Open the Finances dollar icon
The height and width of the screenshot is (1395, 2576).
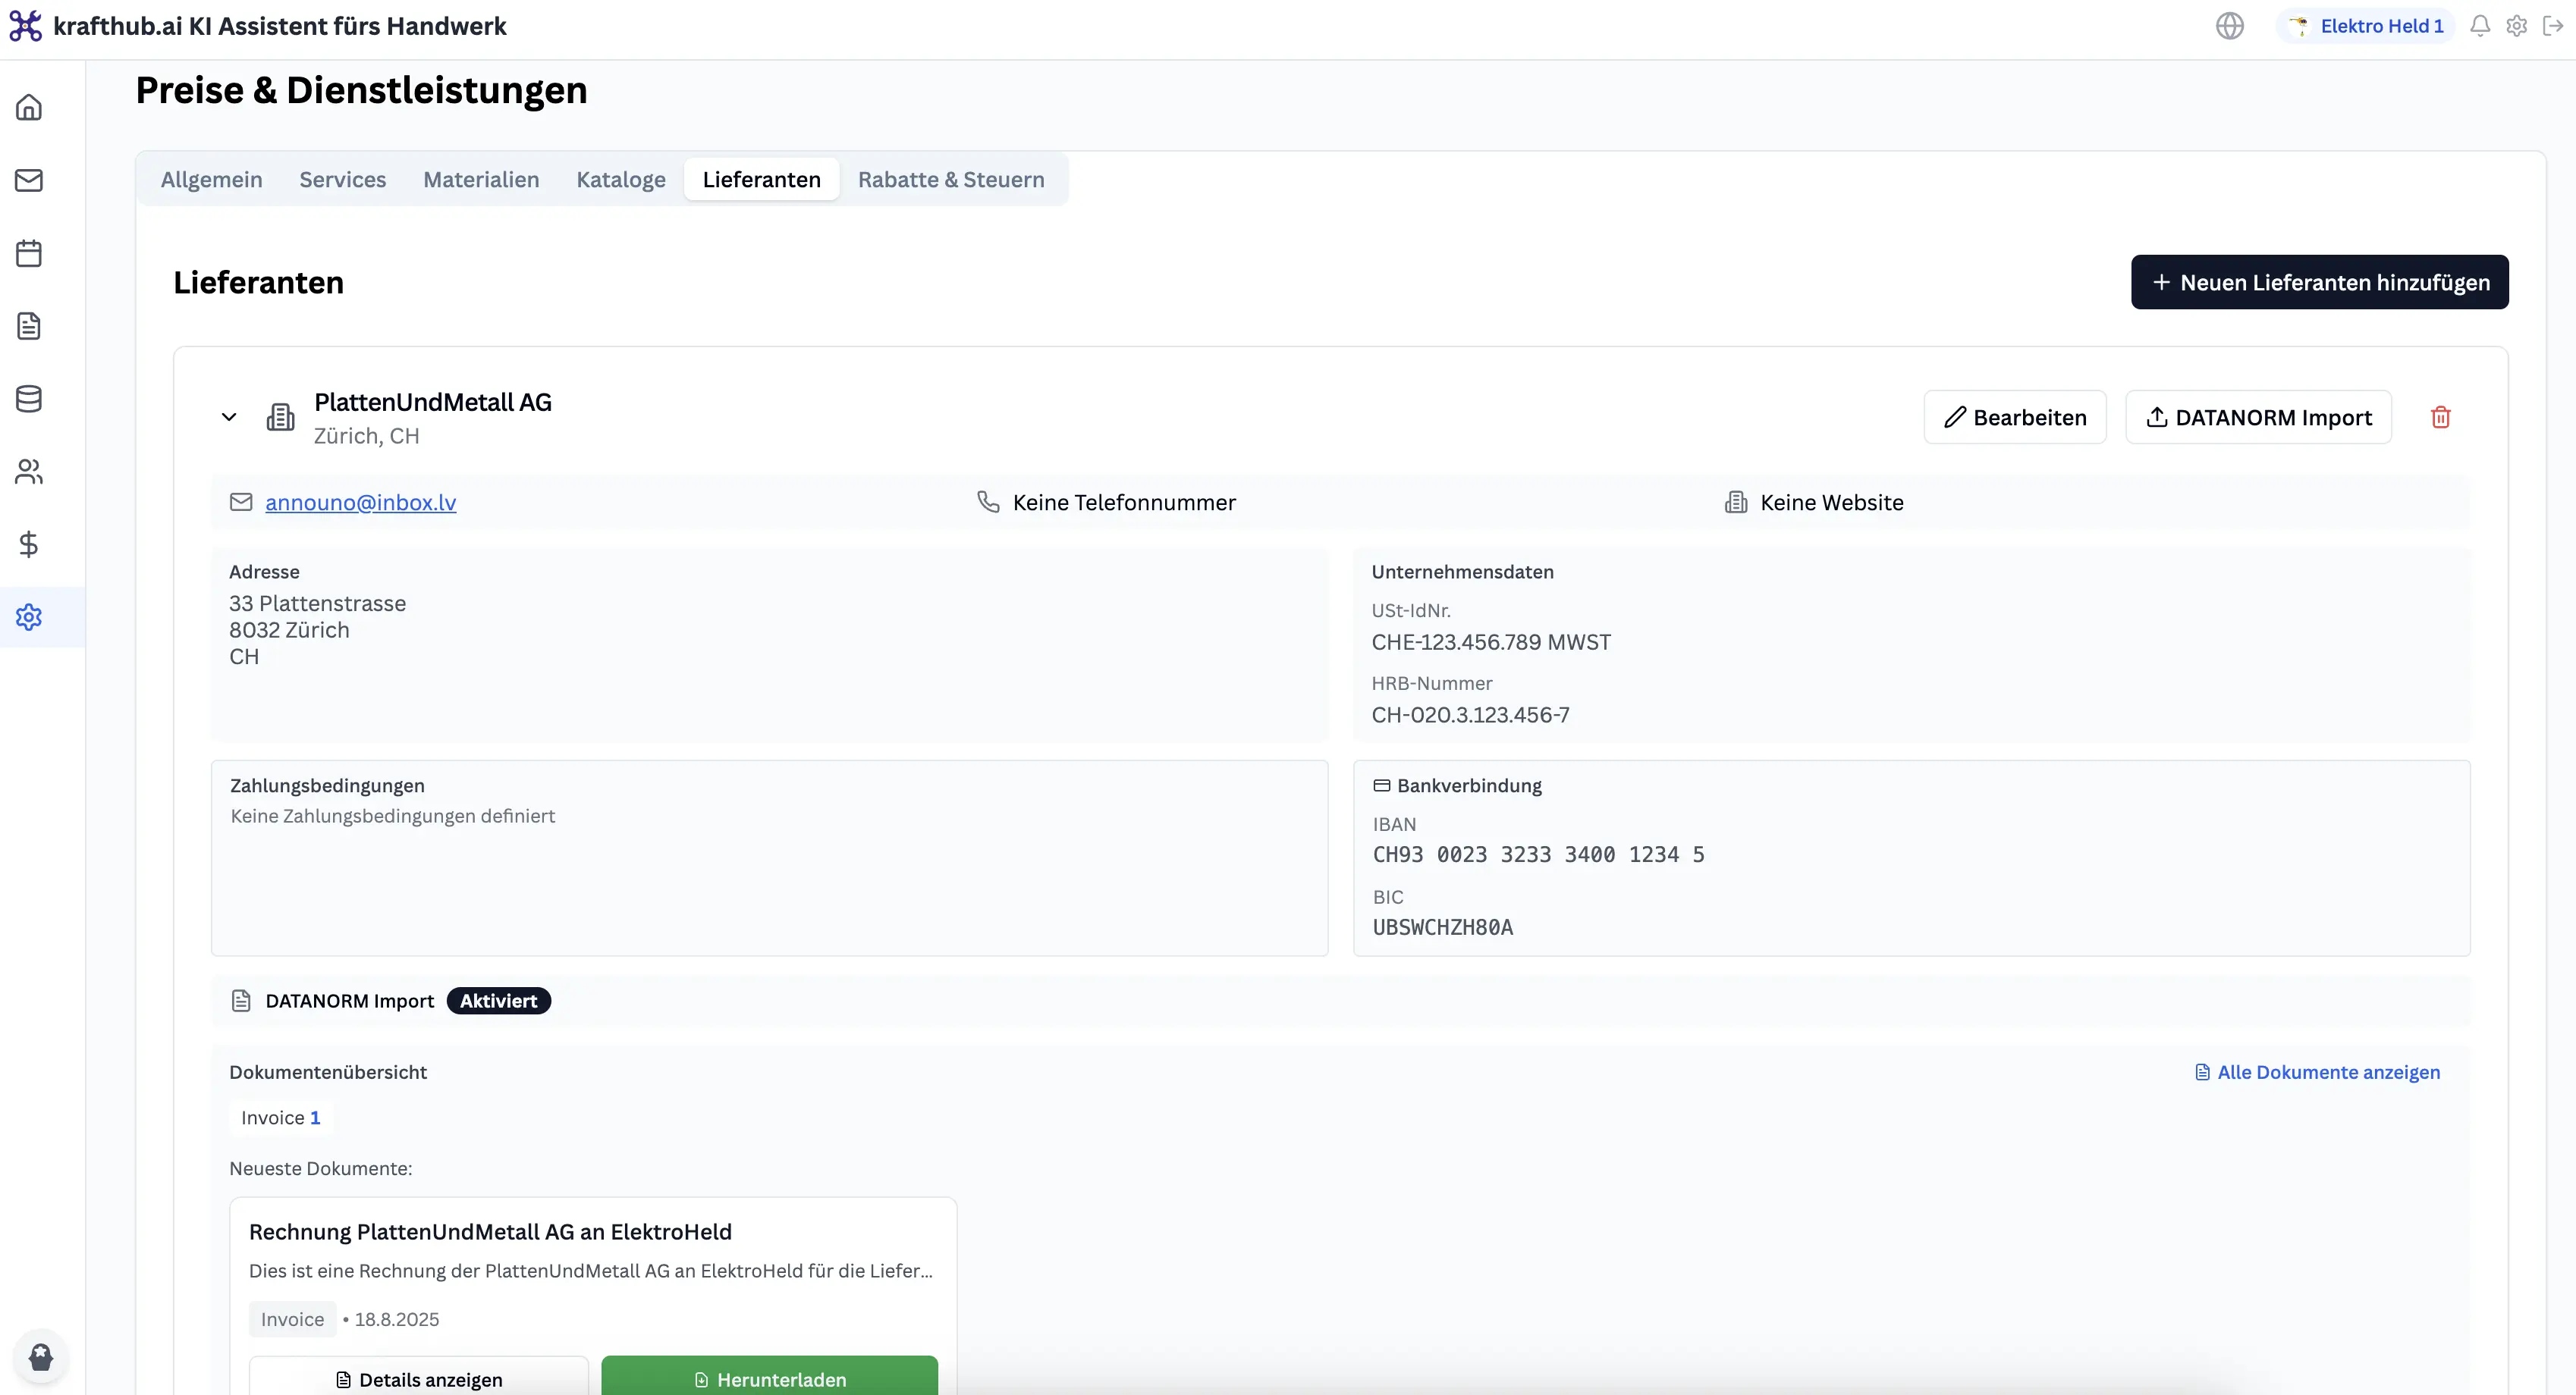[x=29, y=544]
